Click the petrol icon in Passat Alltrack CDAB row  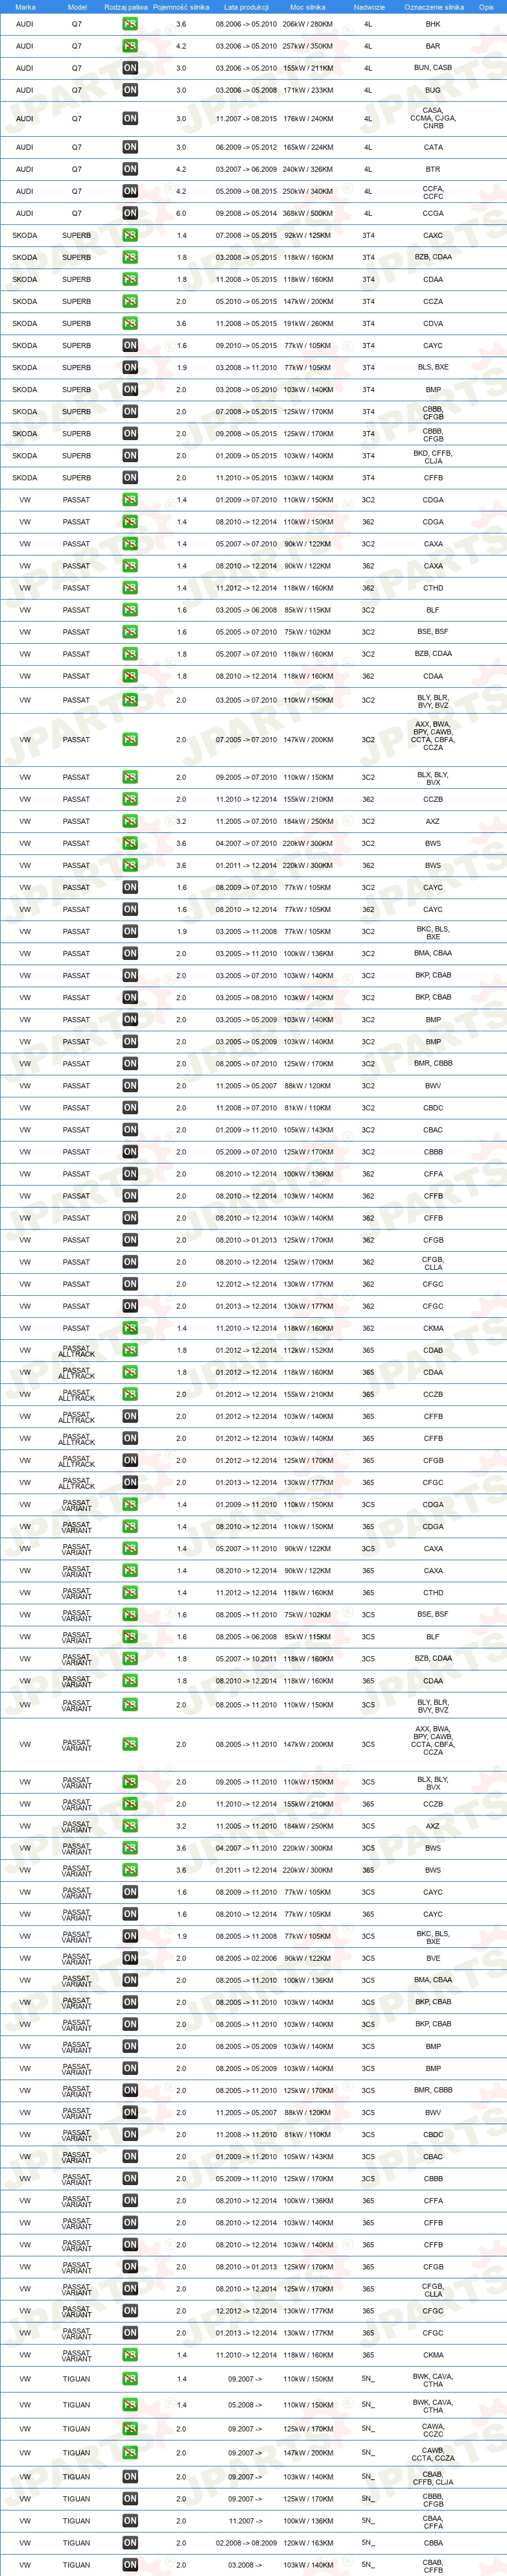tap(130, 1350)
